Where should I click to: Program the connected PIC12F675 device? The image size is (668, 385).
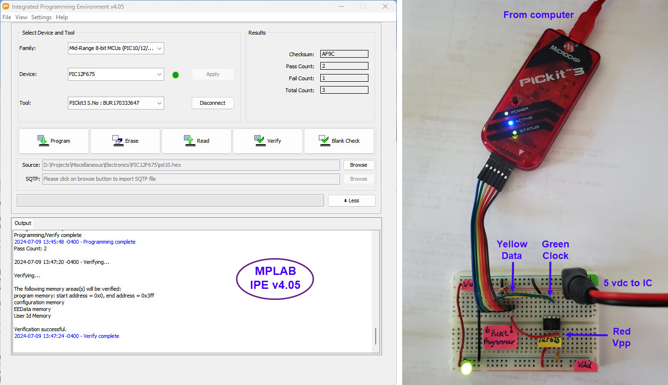coord(53,140)
